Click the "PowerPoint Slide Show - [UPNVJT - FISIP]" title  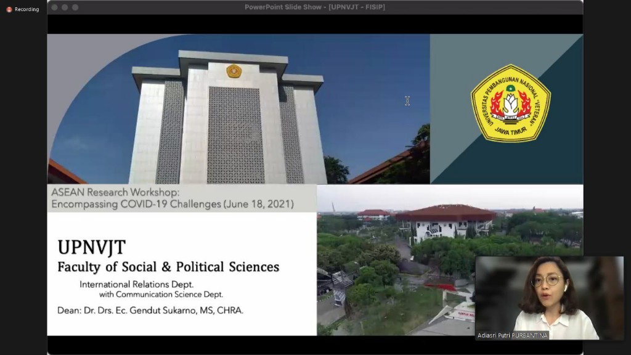(315, 7)
